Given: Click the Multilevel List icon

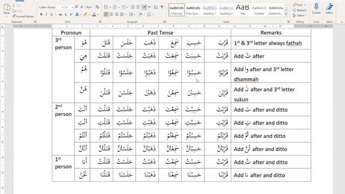Looking at the screenshot, I should pos(123,7).
